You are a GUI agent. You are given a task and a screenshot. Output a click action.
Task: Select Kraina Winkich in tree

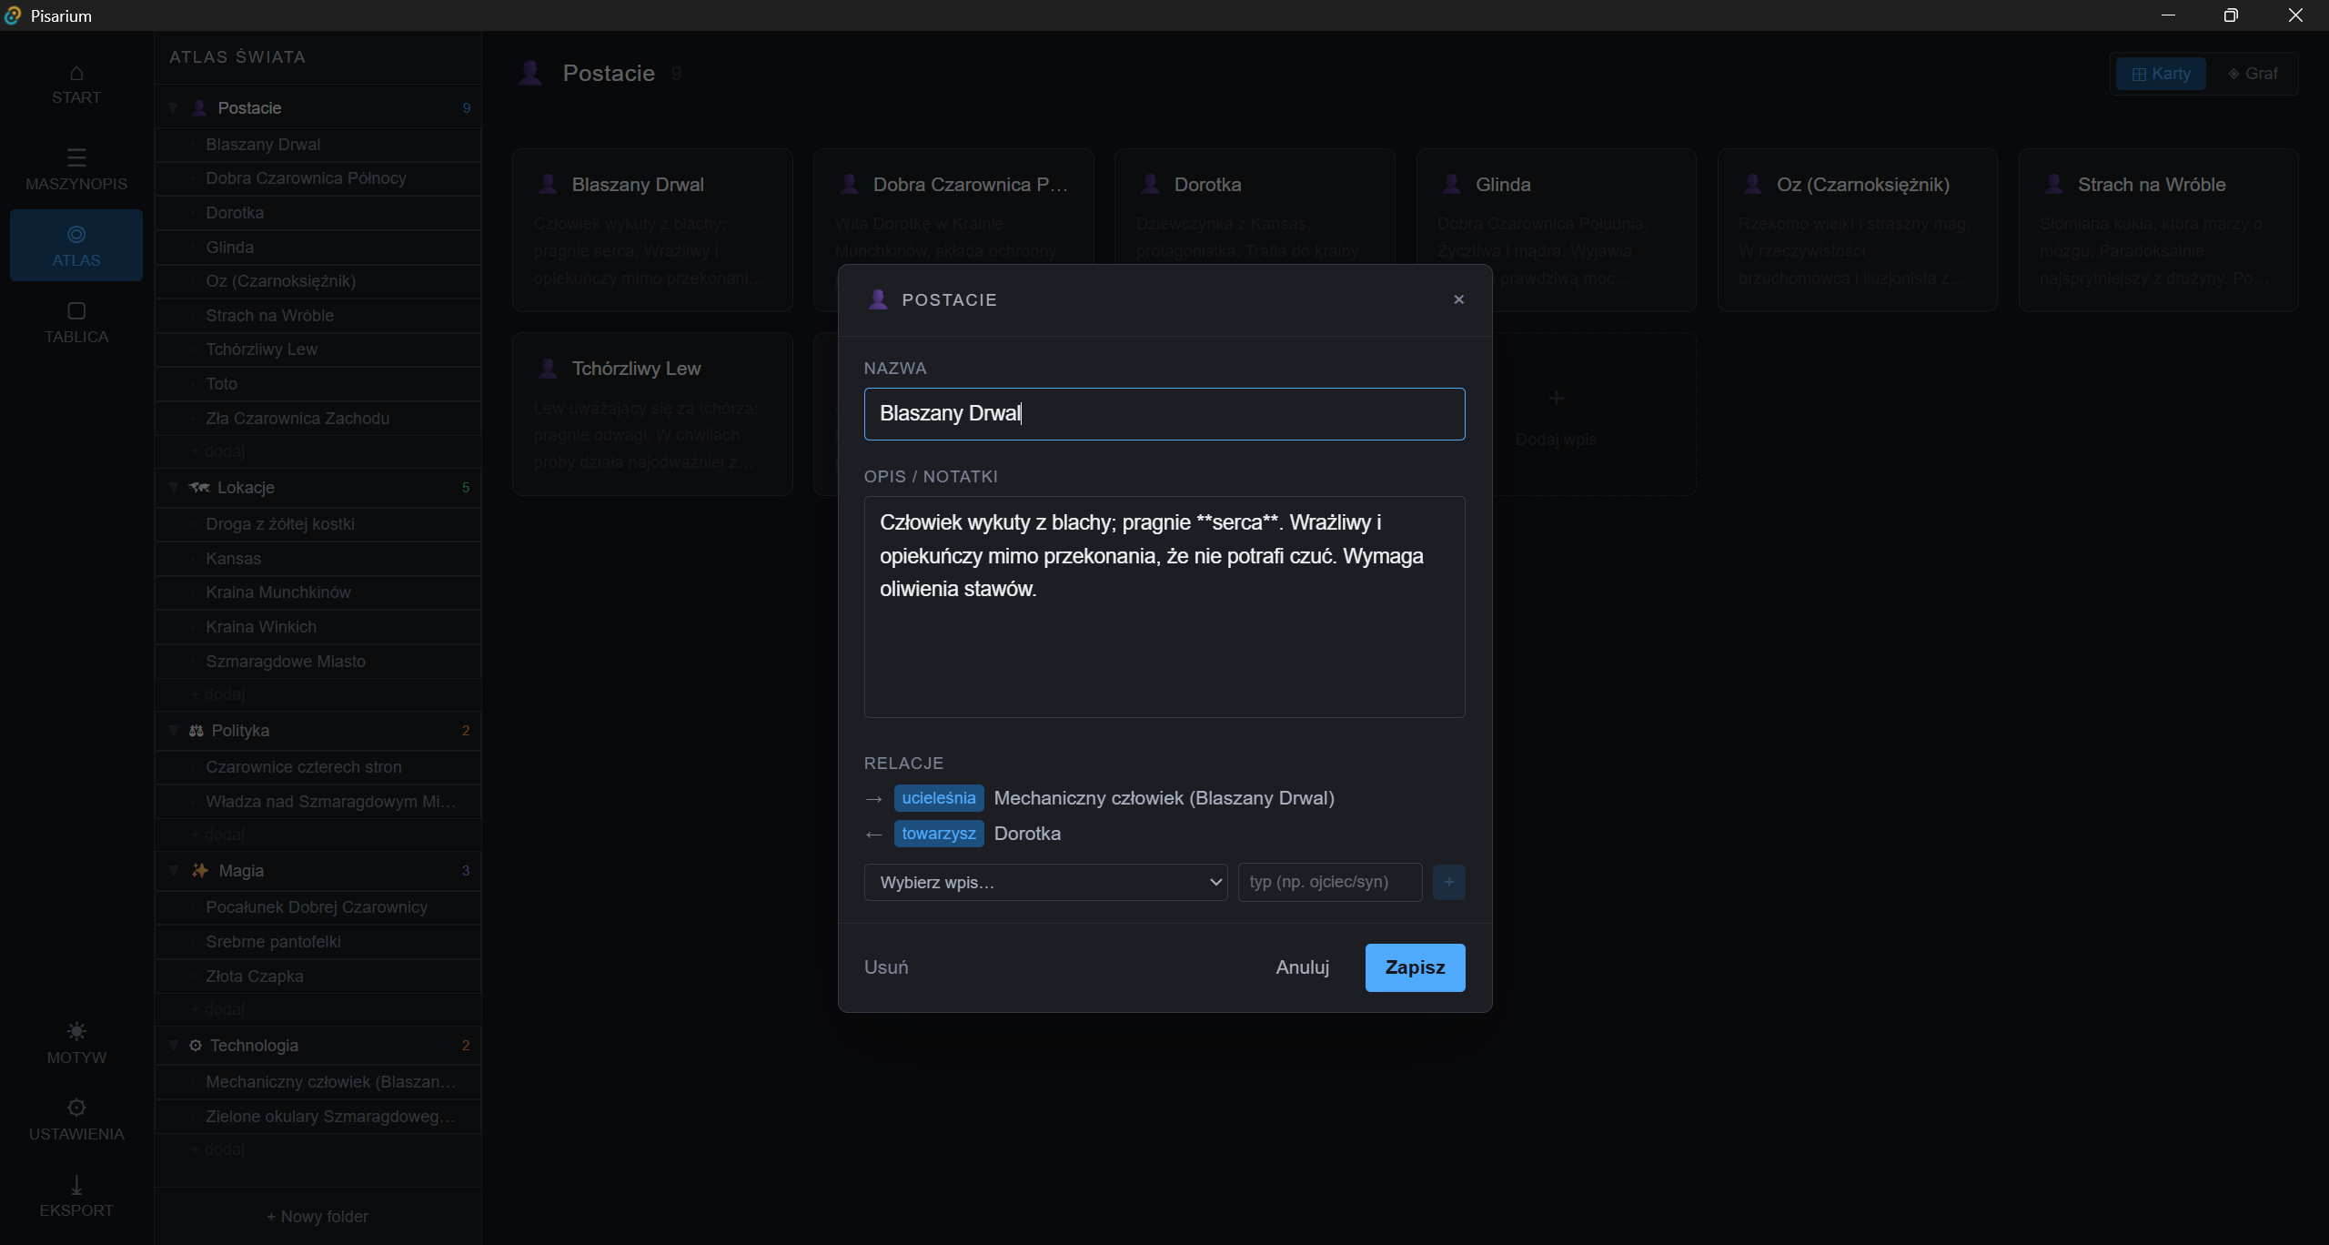318,627
